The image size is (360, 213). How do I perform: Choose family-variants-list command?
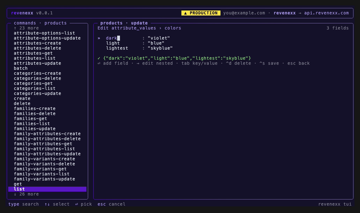(x=42, y=174)
